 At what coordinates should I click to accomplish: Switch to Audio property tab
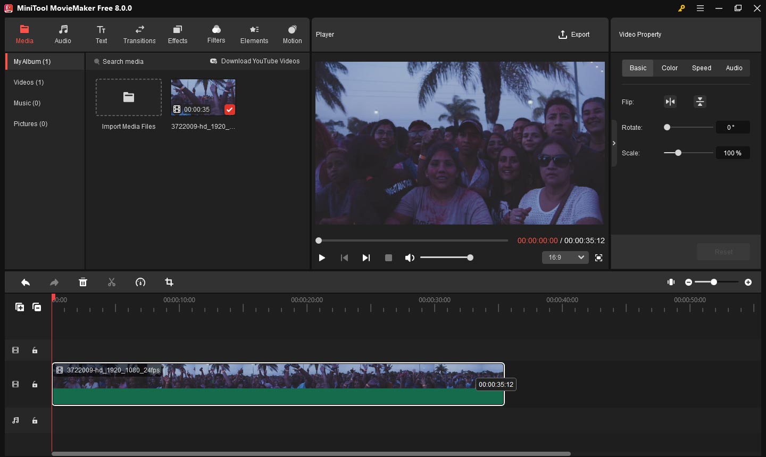pyautogui.click(x=734, y=68)
